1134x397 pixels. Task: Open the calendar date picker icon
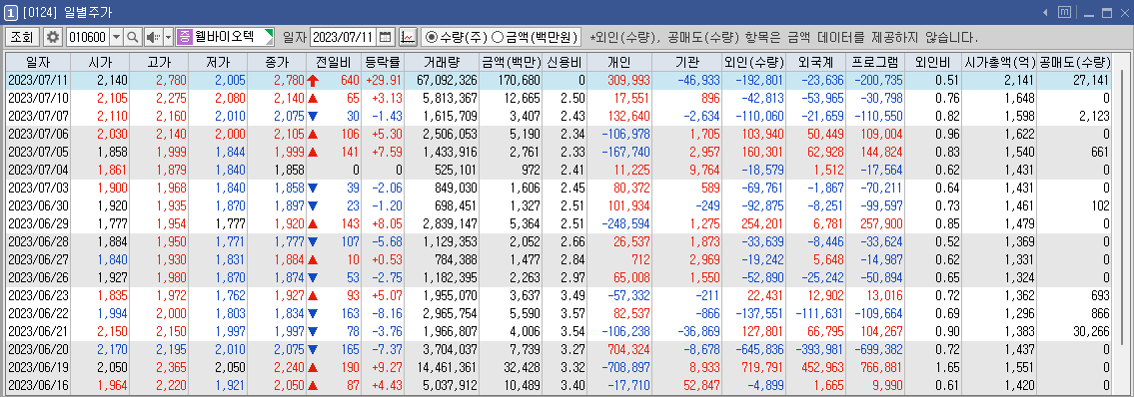[x=386, y=37]
